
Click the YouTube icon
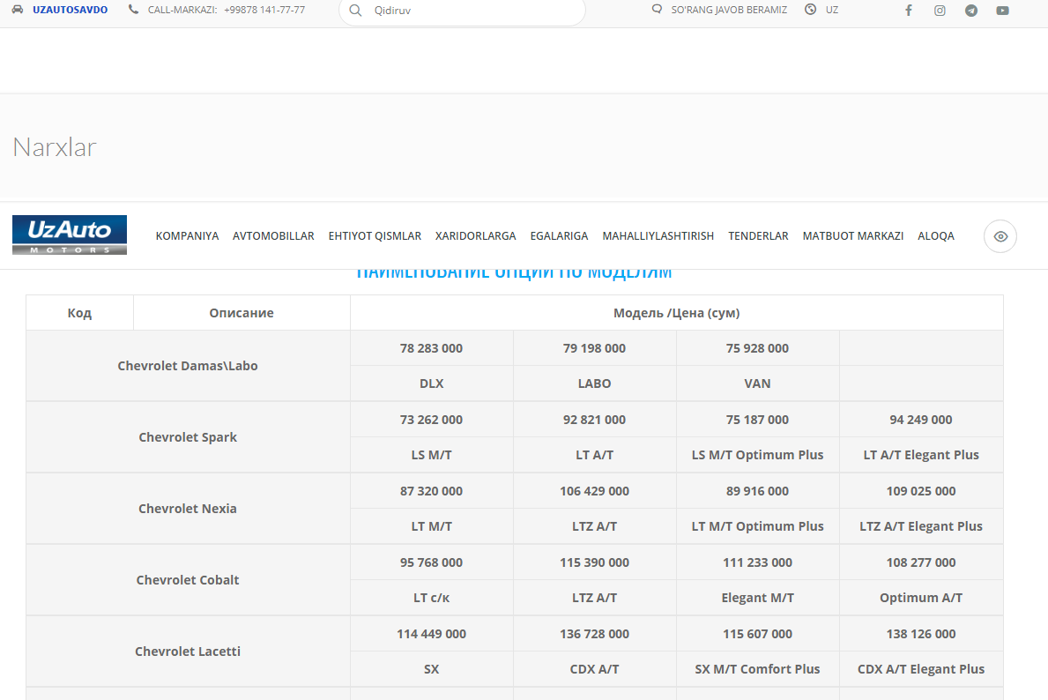coord(1002,11)
